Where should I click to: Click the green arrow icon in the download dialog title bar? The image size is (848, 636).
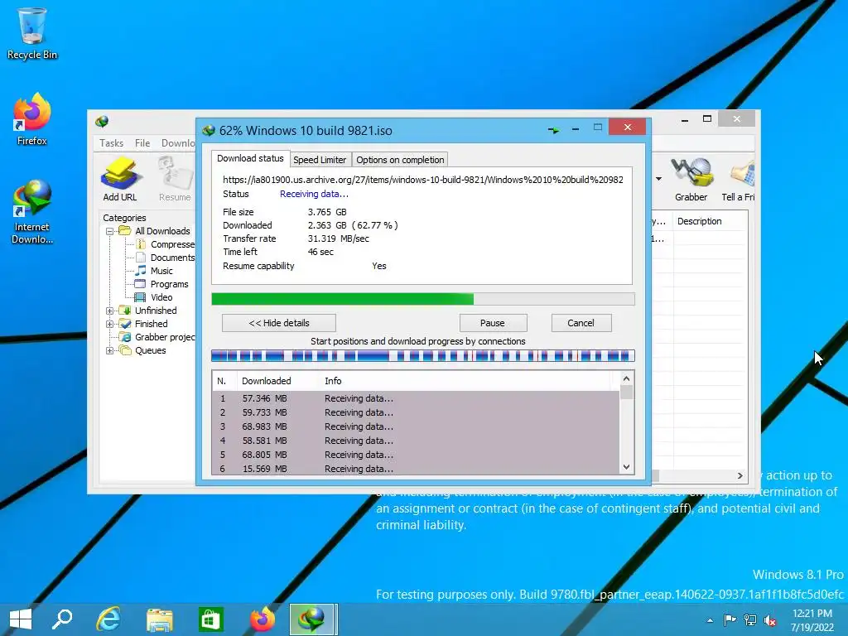[553, 130]
